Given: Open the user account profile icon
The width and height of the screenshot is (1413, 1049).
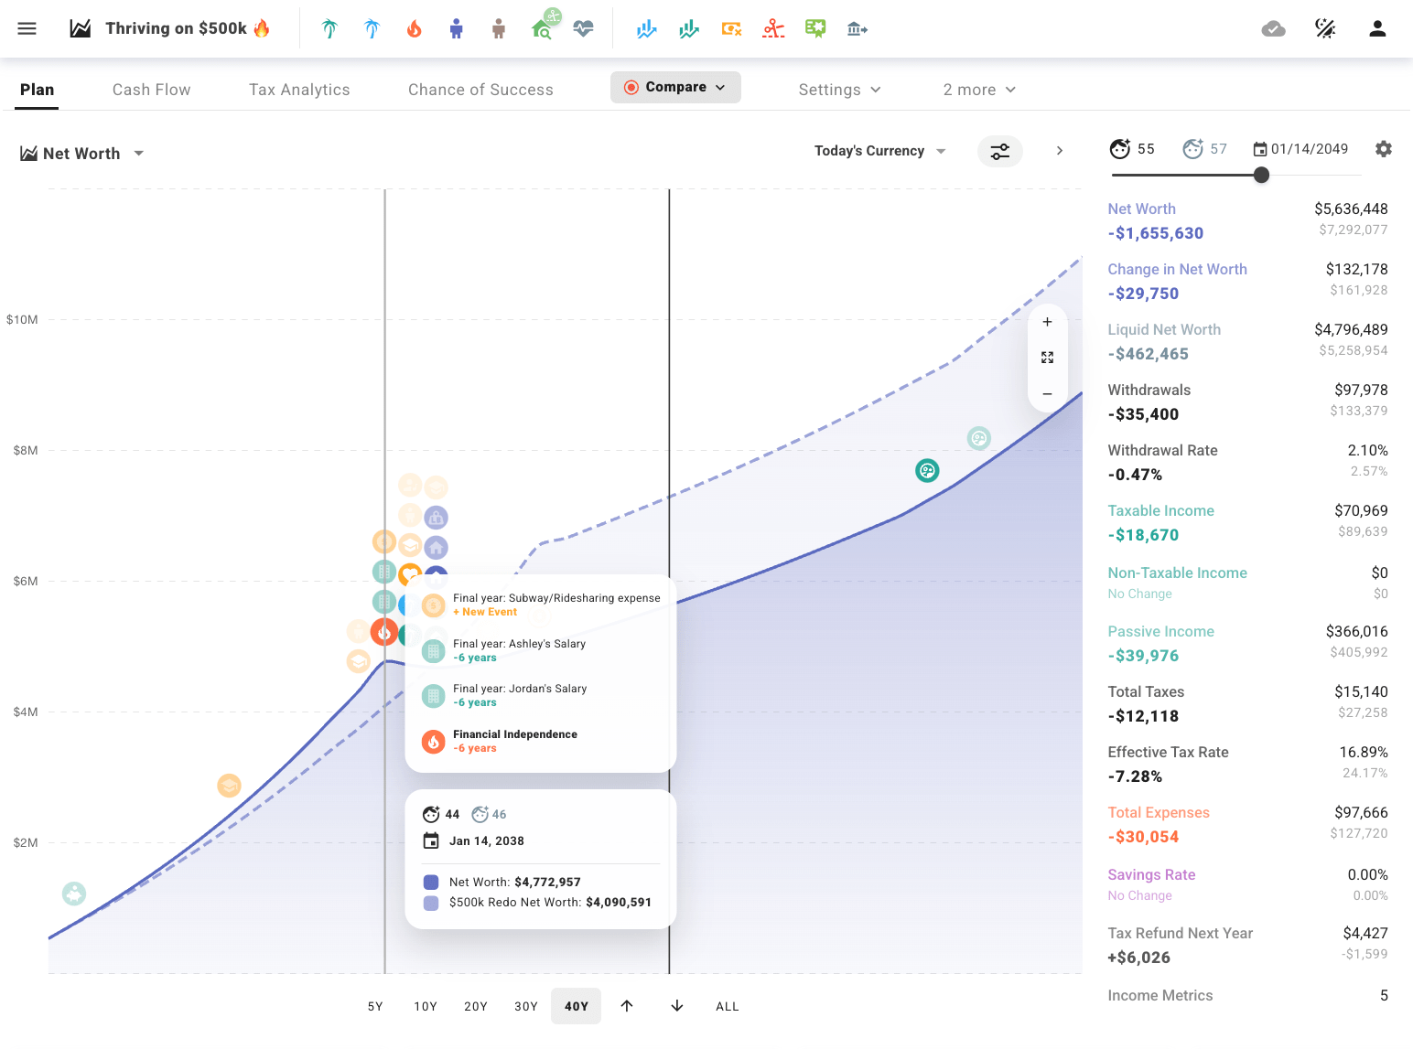Looking at the screenshot, I should (x=1377, y=28).
